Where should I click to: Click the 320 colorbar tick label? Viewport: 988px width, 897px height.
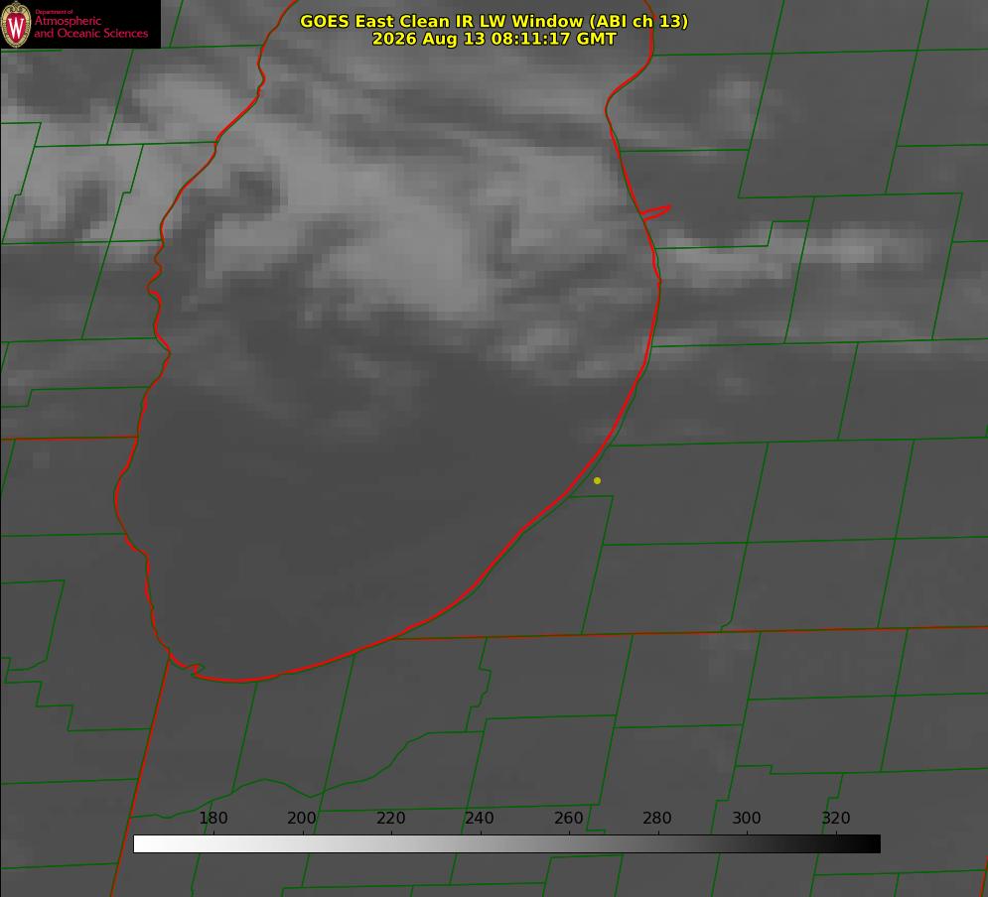pyautogui.click(x=836, y=818)
